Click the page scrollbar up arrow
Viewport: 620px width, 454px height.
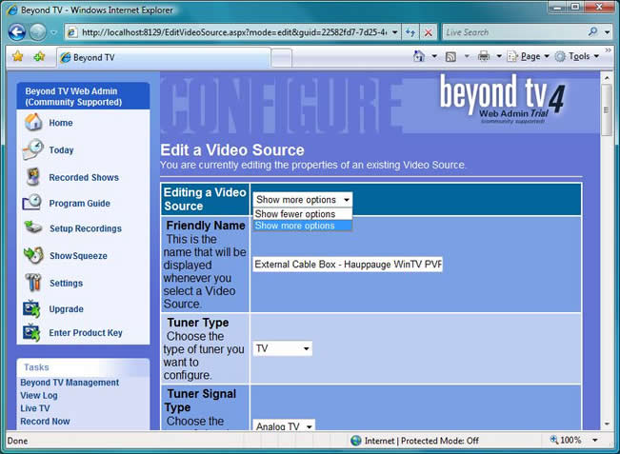tap(607, 78)
